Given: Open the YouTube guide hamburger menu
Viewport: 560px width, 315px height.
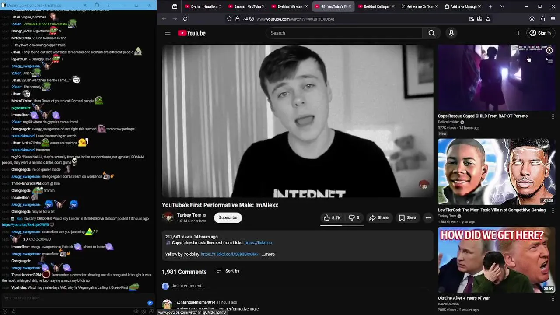Looking at the screenshot, I should 168,33.
